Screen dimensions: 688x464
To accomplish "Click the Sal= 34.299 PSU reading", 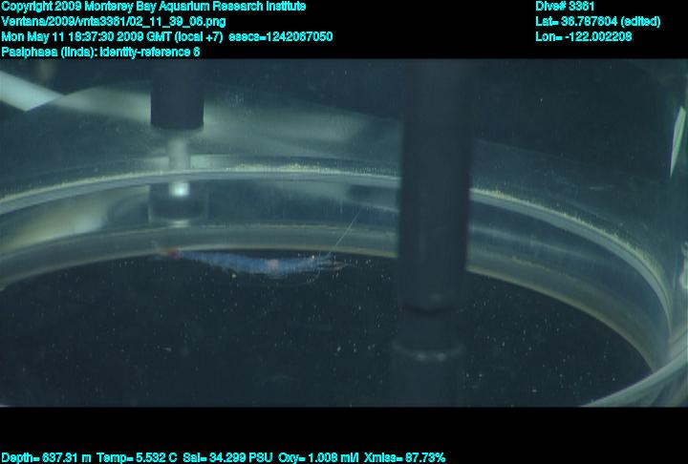I will (x=227, y=458).
